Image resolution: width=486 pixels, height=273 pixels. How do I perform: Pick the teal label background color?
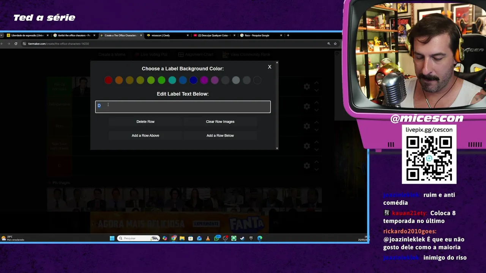[172, 80]
